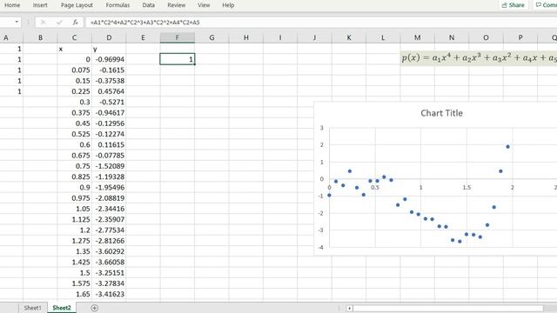
Task: Select column C header
Action: [x=74, y=37]
